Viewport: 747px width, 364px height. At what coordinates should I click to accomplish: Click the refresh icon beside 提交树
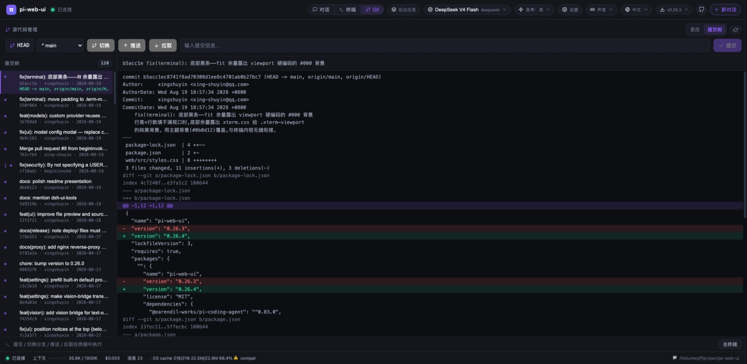[736, 30]
